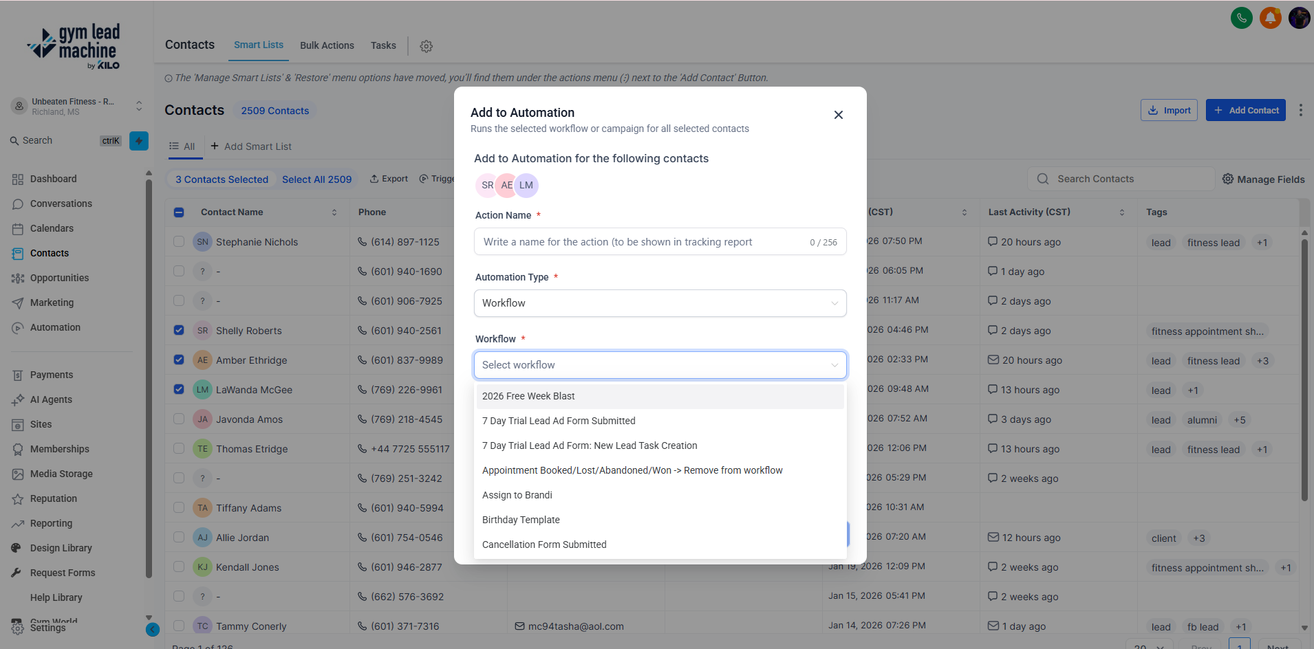Go to Sites in the sidebar

[x=41, y=424]
